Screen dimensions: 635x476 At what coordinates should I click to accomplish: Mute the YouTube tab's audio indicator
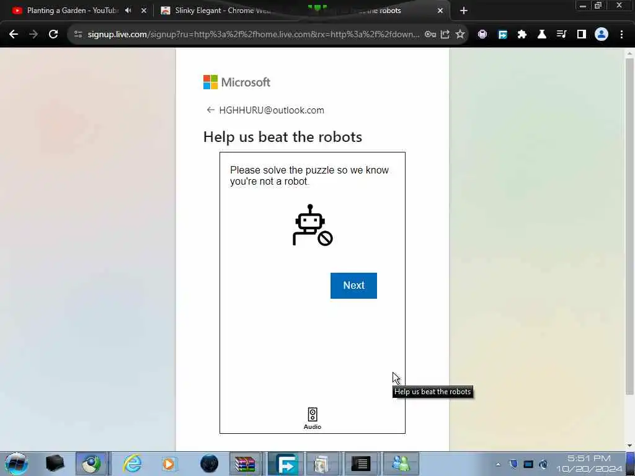(128, 11)
